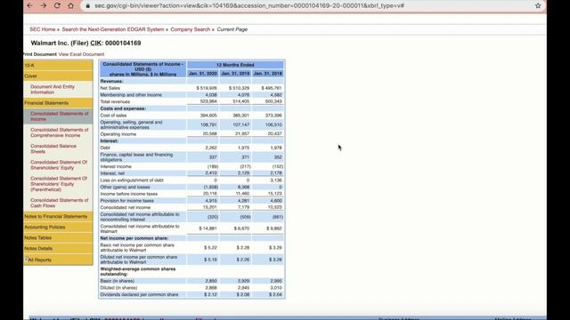Viewport: 570px width, 320px height.
Task: Open Consolidated Balance Sheets
Action: coord(53,148)
